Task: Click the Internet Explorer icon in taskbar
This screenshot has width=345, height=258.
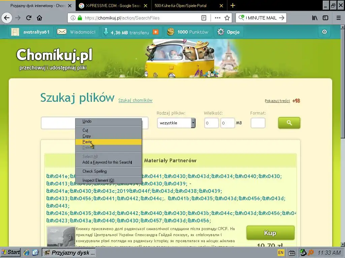Action: 27,253
